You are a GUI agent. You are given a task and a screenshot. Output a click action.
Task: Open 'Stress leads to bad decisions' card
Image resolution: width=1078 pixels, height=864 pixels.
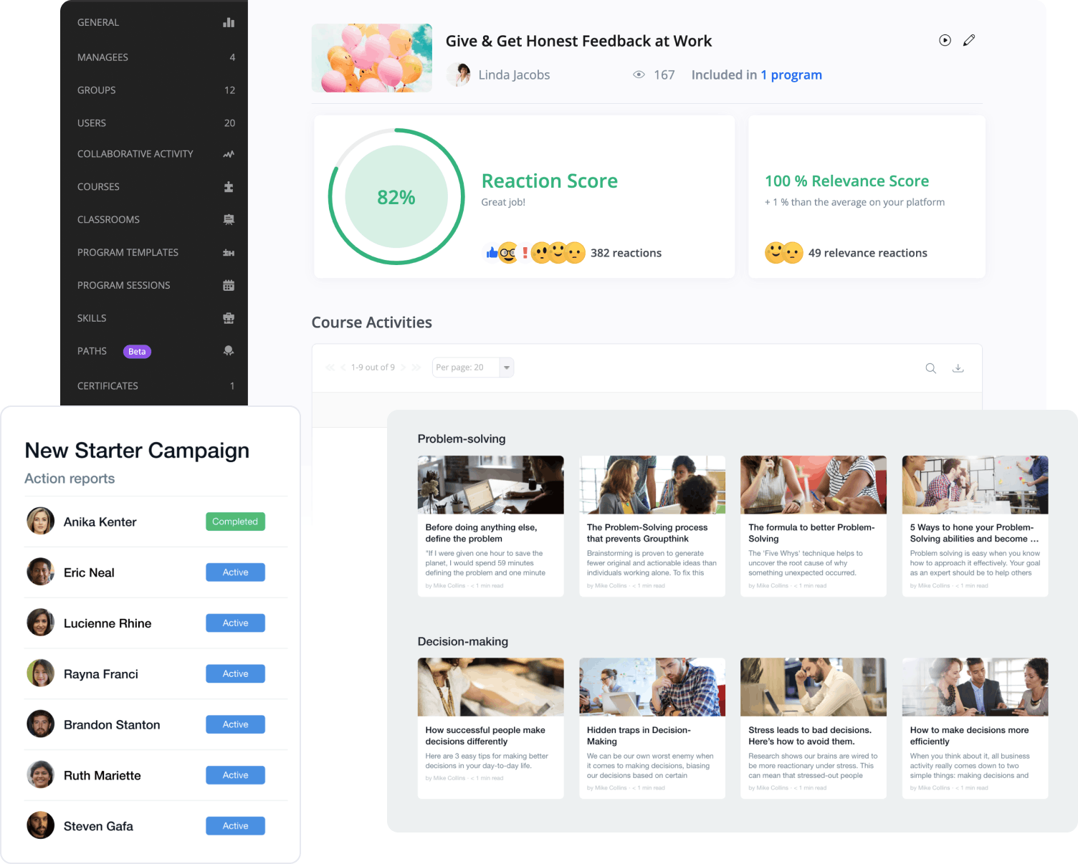[x=814, y=729]
